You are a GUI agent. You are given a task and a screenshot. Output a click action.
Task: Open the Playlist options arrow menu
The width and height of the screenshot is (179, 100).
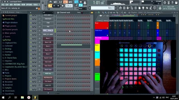(x=96, y=12)
